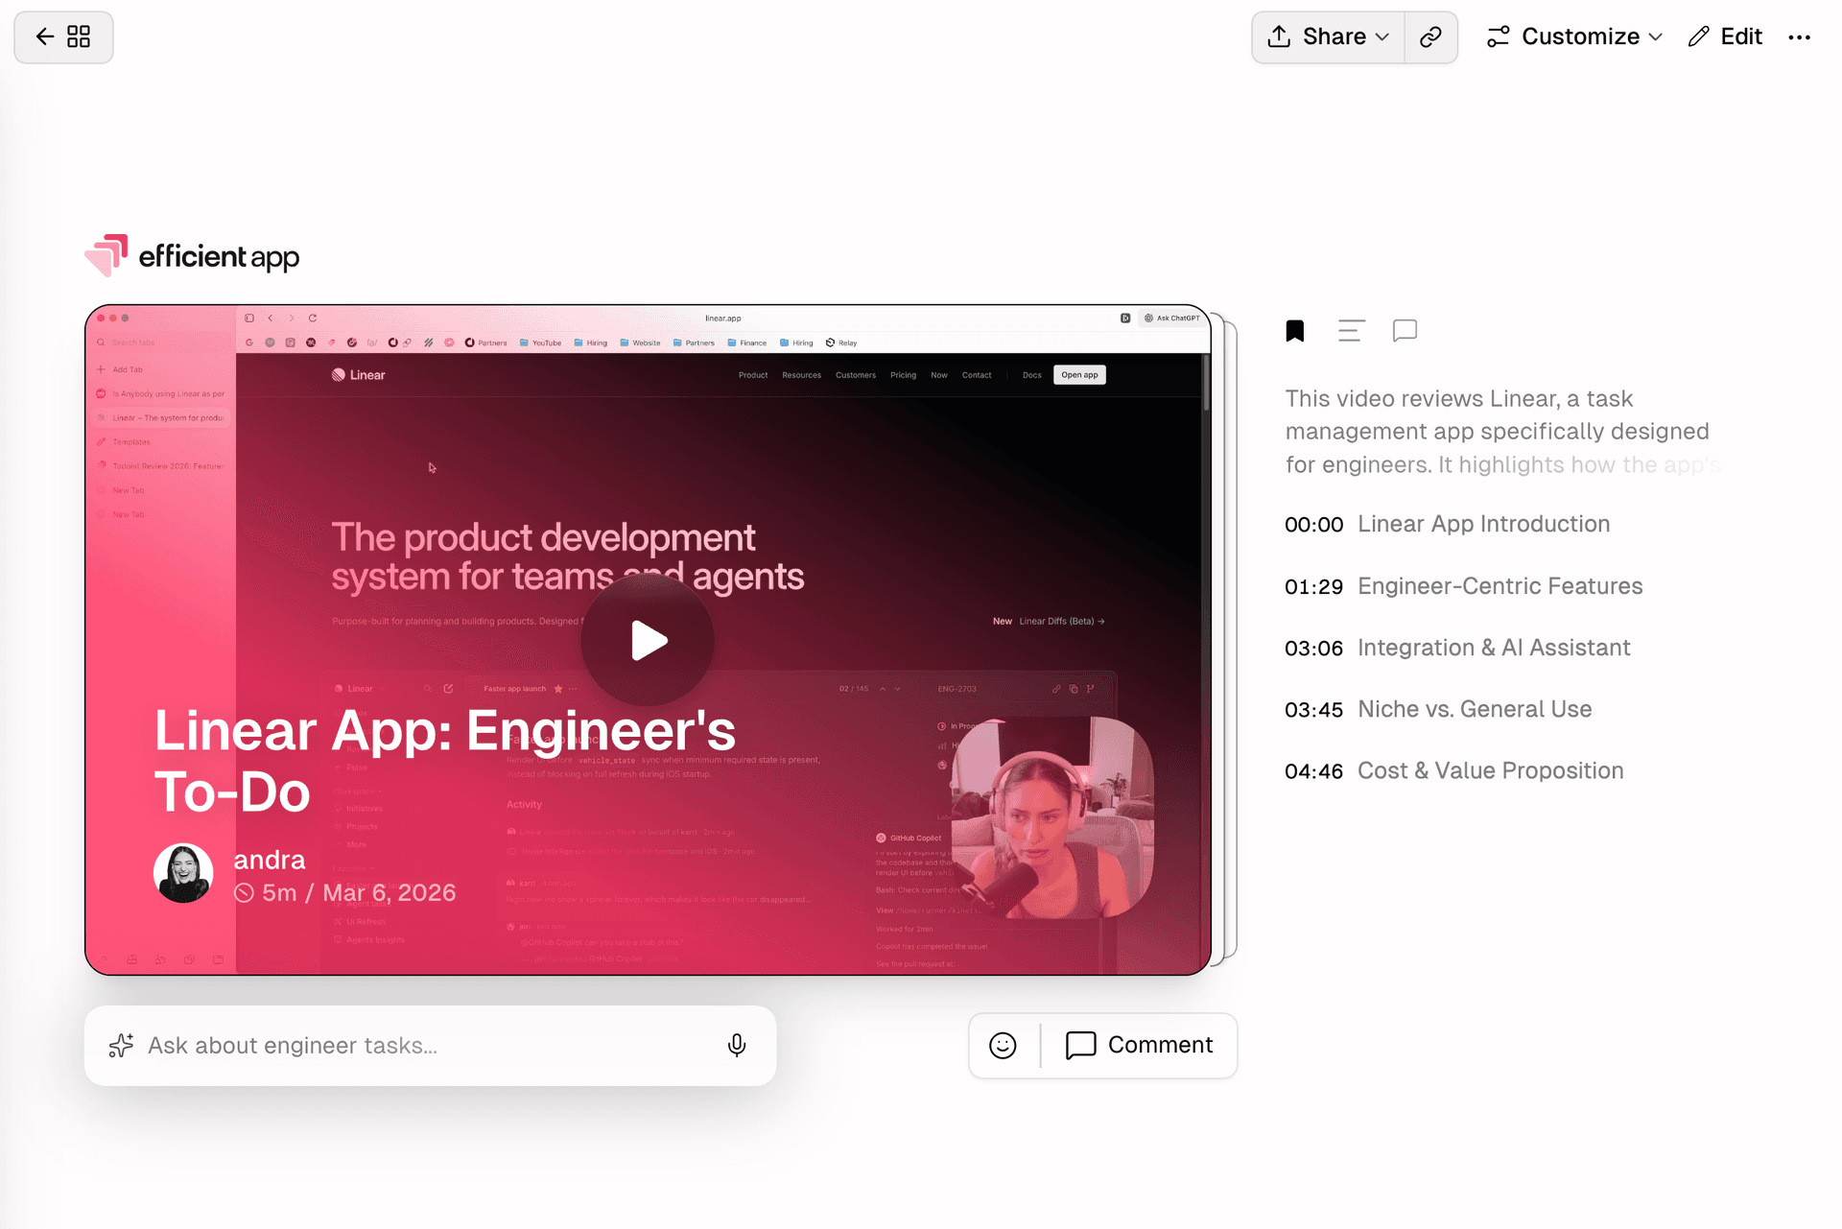Image resolution: width=1842 pixels, height=1229 pixels.
Task: Click the microphone voice input icon
Action: (x=737, y=1046)
